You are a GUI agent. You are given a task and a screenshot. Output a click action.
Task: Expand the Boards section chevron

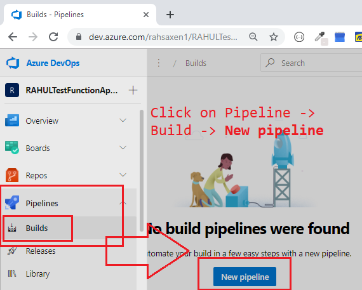click(x=123, y=147)
